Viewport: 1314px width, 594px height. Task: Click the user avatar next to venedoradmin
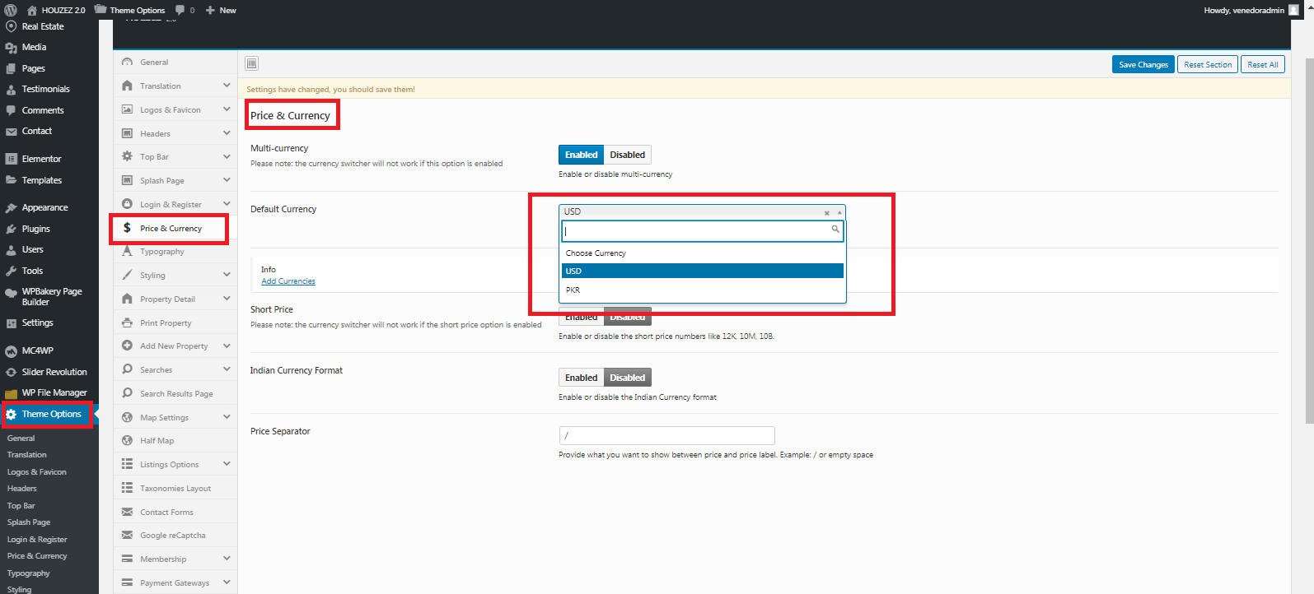[x=1293, y=10]
